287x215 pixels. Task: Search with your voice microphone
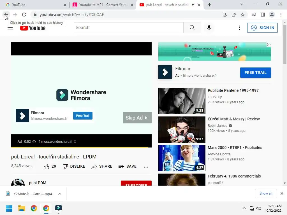(209, 28)
